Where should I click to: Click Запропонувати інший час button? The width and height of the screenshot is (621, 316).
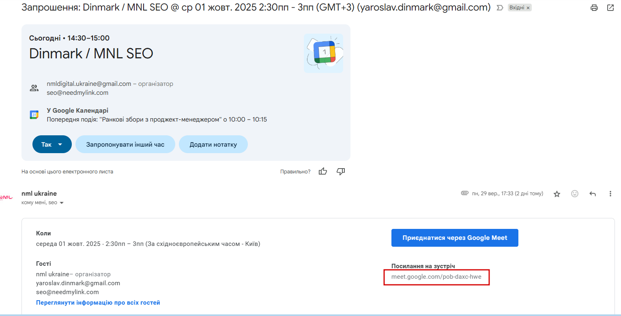pyautogui.click(x=125, y=144)
